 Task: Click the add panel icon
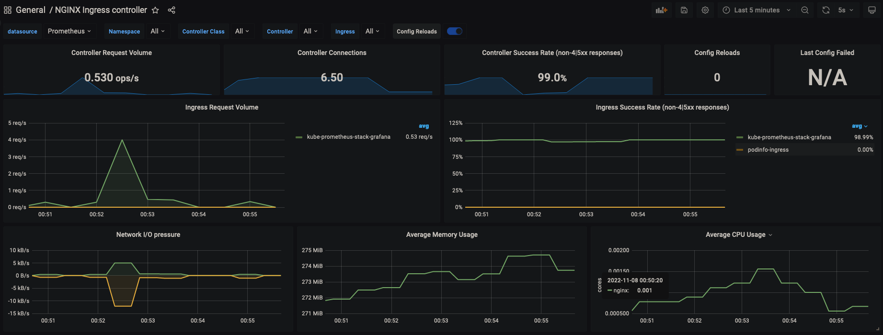pyautogui.click(x=662, y=10)
